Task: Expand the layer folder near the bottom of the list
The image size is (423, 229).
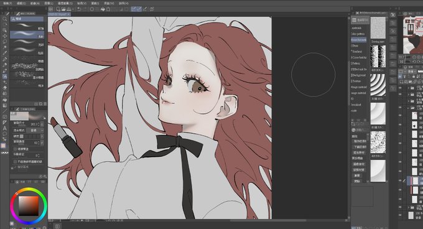Action: pos(409,207)
